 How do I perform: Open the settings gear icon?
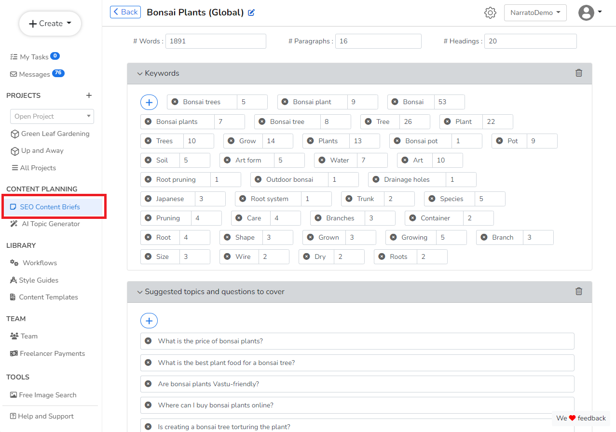pos(490,13)
